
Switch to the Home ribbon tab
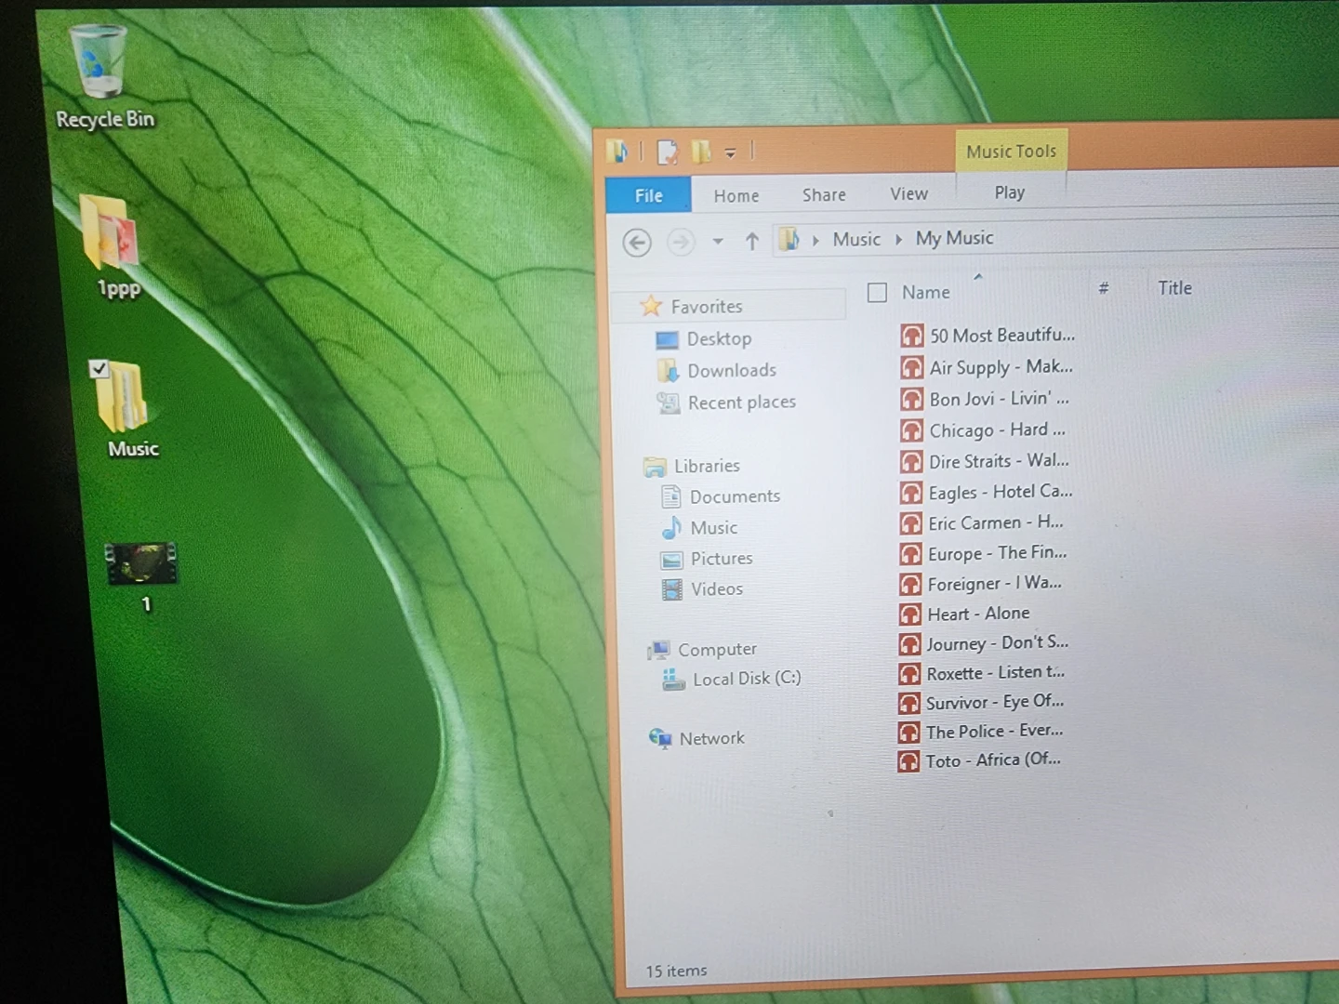[736, 195]
